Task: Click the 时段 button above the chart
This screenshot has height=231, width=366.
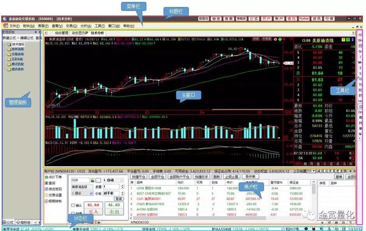Action: click(256, 39)
